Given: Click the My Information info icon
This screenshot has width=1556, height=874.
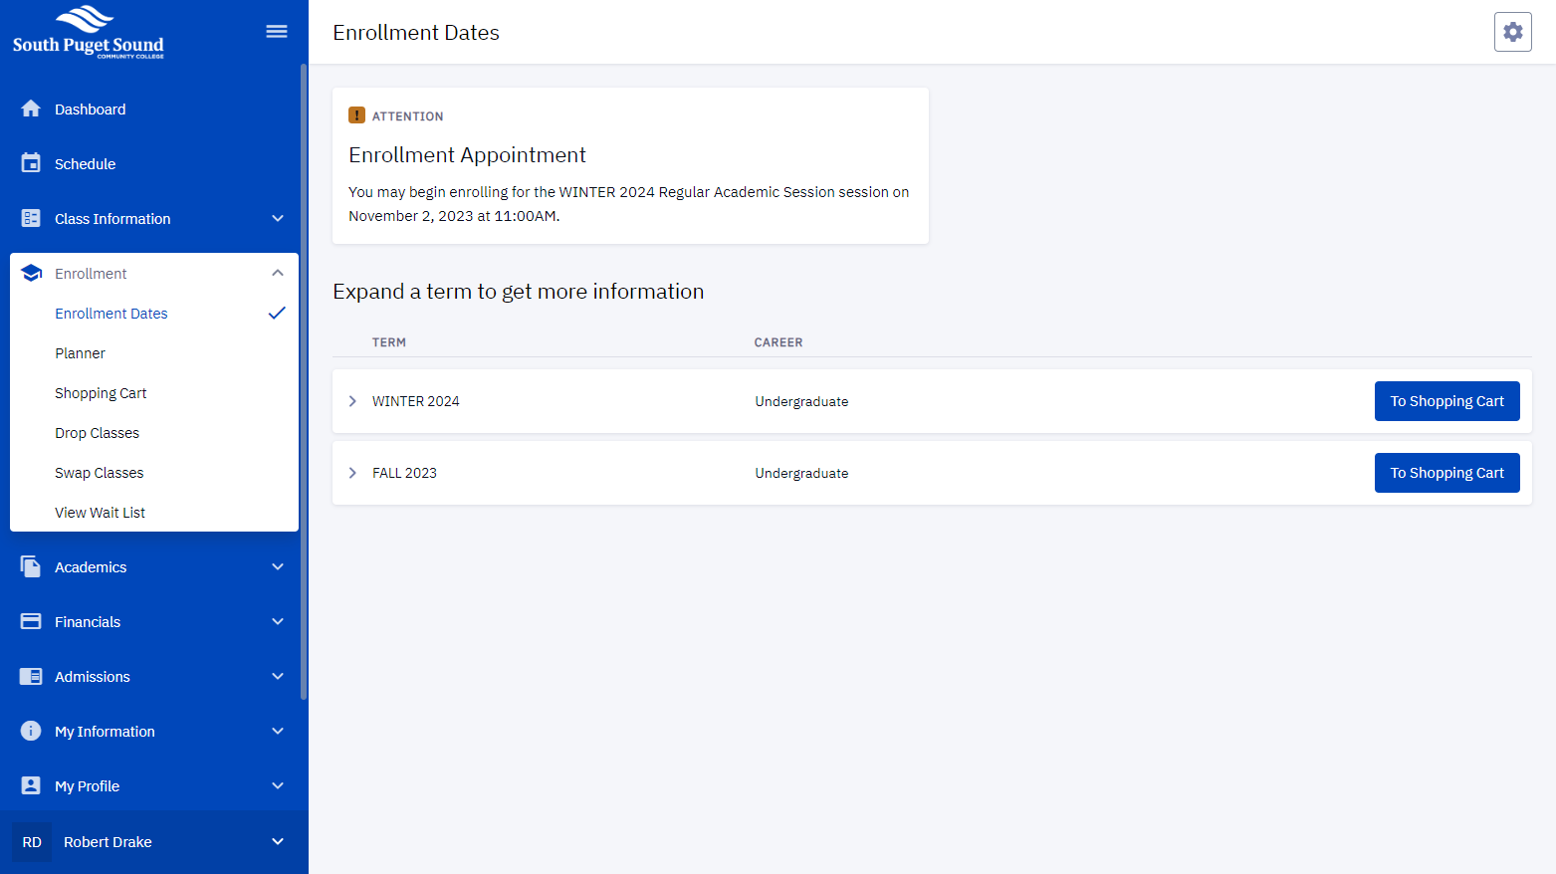Looking at the screenshot, I should pos(31,731).
